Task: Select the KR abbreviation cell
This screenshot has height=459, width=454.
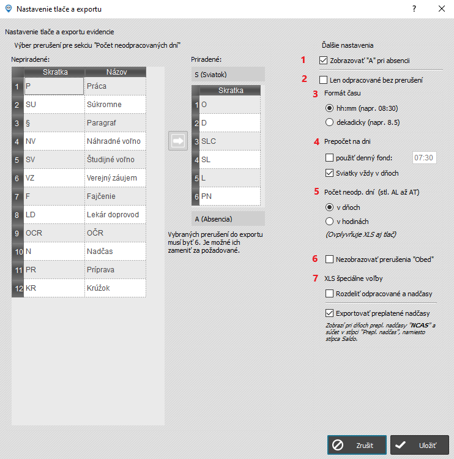Action: pyautogui.click(x=54, y=288)
